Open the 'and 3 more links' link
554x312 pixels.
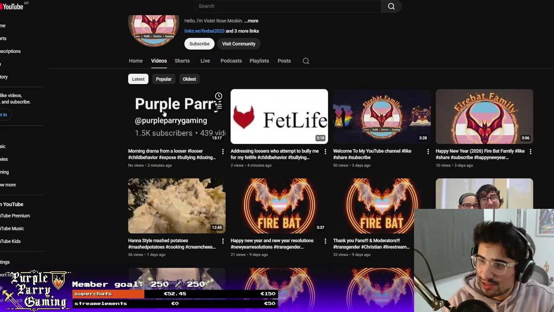click(x=242, y=31)
